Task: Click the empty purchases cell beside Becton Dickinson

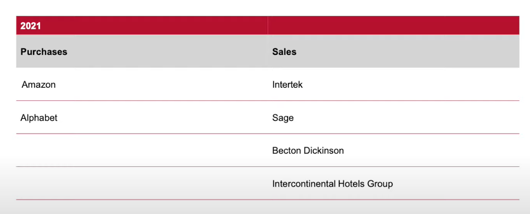Action: click(142, 150)
